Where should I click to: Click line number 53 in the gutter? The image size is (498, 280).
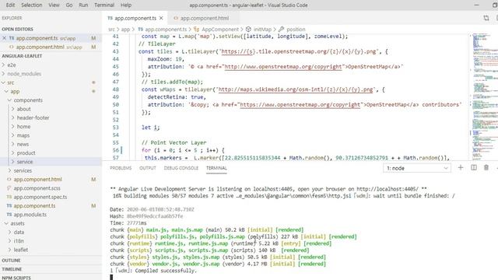coord(115,128)
